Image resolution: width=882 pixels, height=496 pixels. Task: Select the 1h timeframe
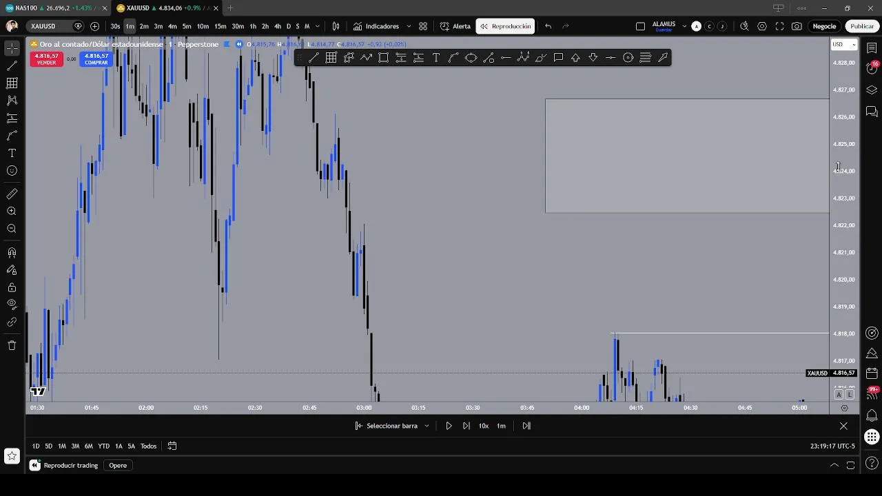click(253, 26)
